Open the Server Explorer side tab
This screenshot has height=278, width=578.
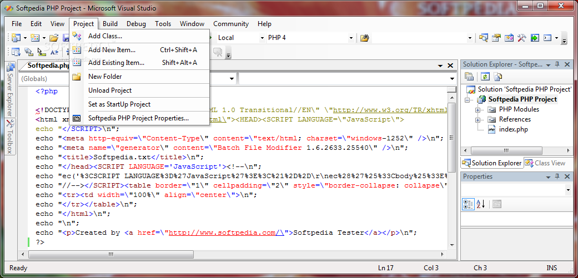(11, 89)
